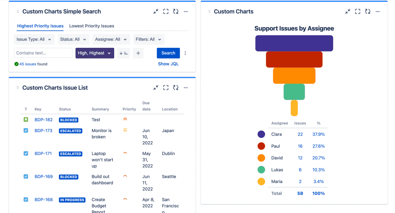Open the vertical dots menu beside Search

coord(185,53)
